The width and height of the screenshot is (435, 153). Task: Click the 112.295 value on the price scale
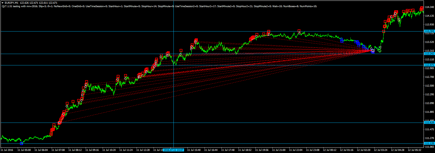[429, 94]
